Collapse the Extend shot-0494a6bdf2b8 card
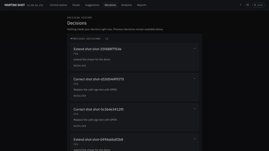The width and height of the screenshot is (269, 151). pos(195,139)
